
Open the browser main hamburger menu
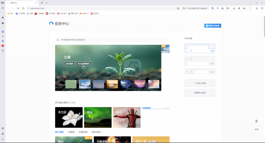point(262,8)
